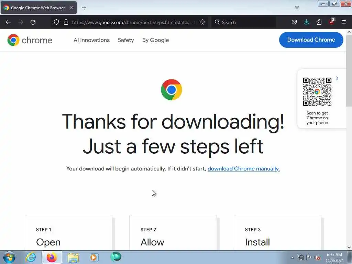Select Firefox icon in taskbar
Screen dimensions: 352x264
click(x=52, y=257)
